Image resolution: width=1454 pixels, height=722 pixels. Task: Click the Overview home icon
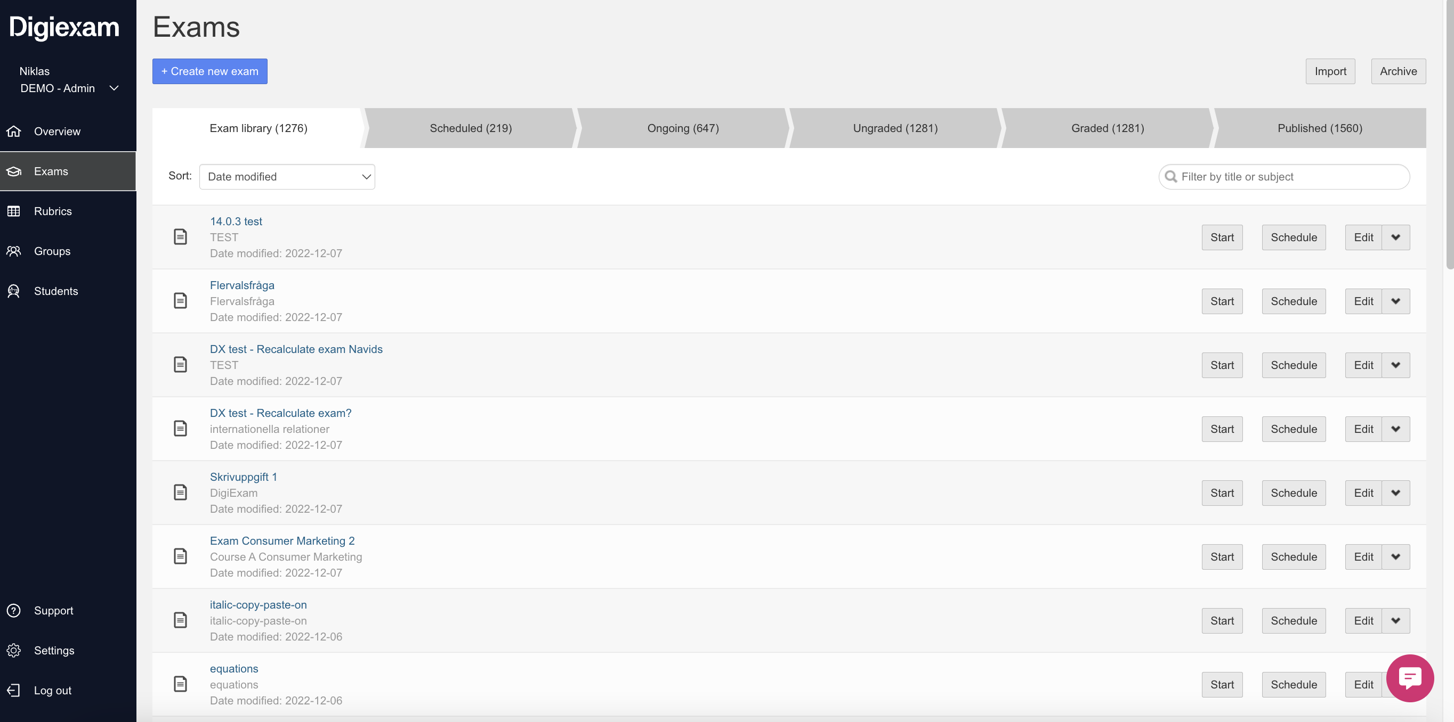[x=14, y=132]
